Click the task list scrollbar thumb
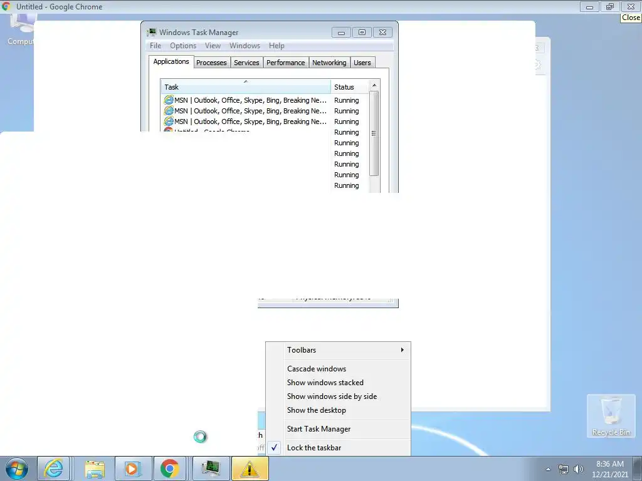Image resolution: width=642 pixels, height=481 pixels. click(x=374, y=133)
